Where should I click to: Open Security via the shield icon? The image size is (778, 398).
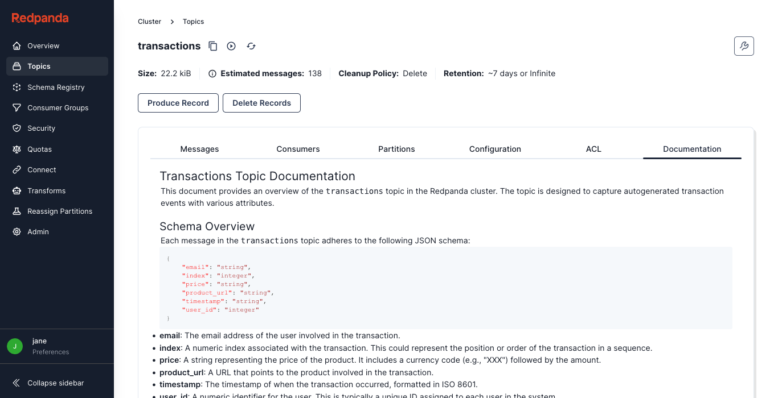pyautogui.click(x=17, y=128)
